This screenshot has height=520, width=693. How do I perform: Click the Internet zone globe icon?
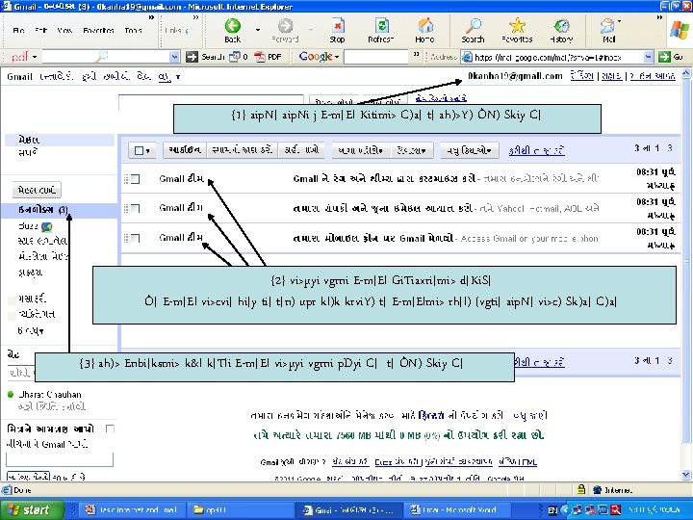click(597, 489)
